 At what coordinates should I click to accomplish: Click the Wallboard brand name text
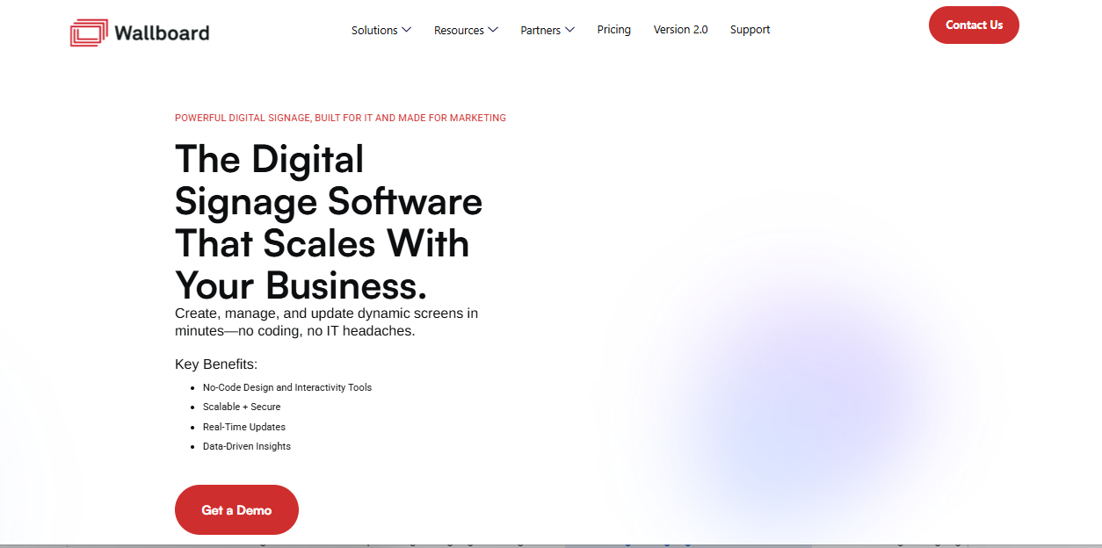pyautogui.click(x=162, y=33)
